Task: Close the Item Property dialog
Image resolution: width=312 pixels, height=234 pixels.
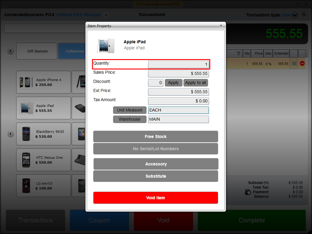Action: (x=221, y=26)
